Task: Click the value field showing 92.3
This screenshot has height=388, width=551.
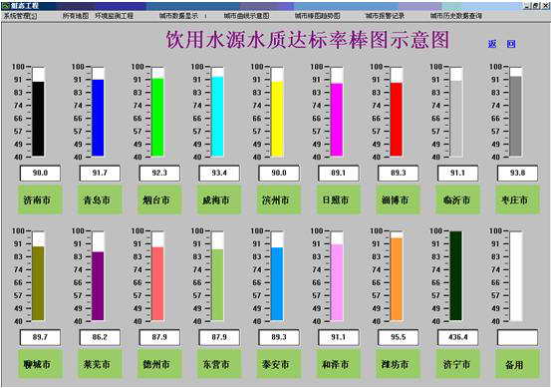Action: point(159,174)
